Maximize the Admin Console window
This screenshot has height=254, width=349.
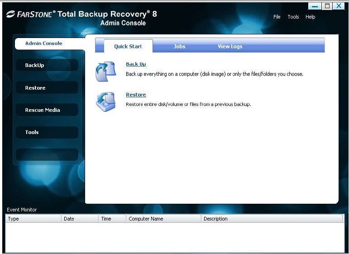(x=327, y=6)
